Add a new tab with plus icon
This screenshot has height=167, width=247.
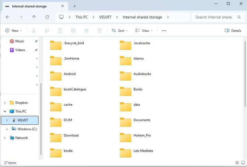click(x=74, y=6)
